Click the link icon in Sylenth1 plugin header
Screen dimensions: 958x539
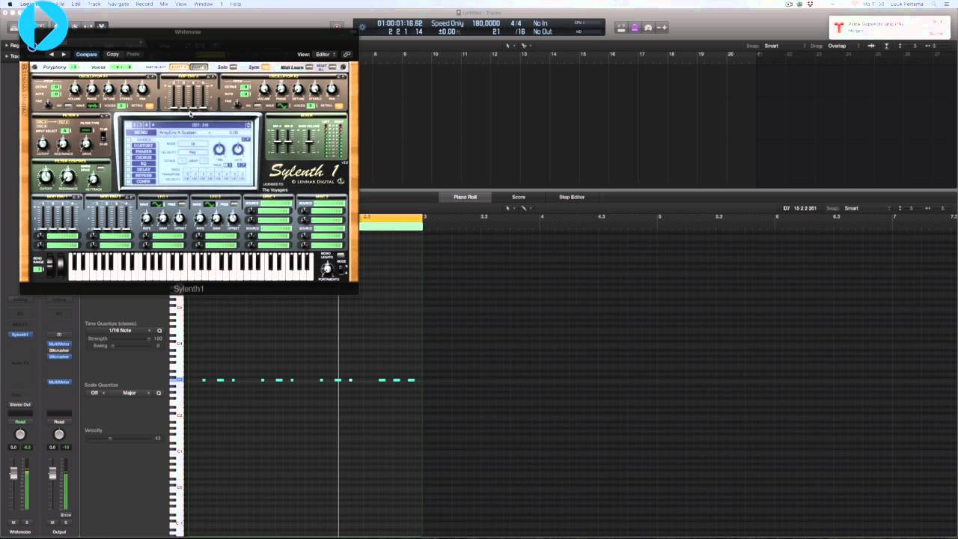tap(347, 54)
